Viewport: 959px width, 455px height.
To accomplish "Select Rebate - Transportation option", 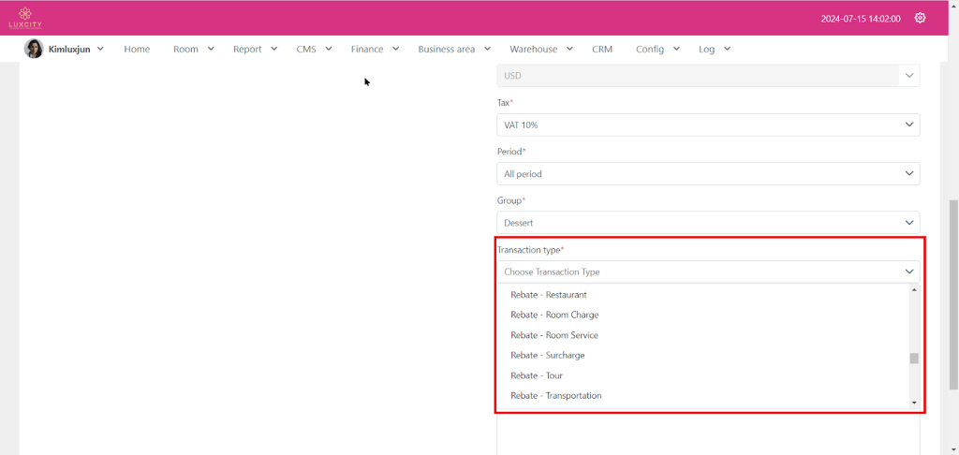I will [x=556, y=395].
